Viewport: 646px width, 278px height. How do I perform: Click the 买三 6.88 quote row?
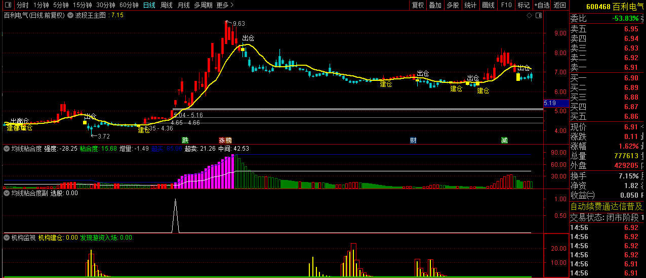click(x=608, y=97)
